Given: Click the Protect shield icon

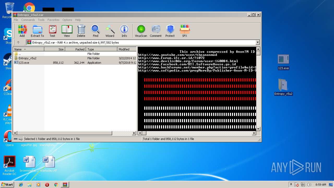Looking at the screenshot, I should pyautogui.click(x=170, y=31).
